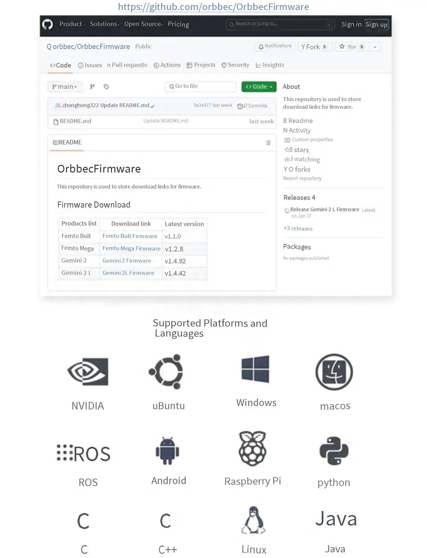Open the green Code dropdown
Screen dimensions: 427x558
point(259,87)
